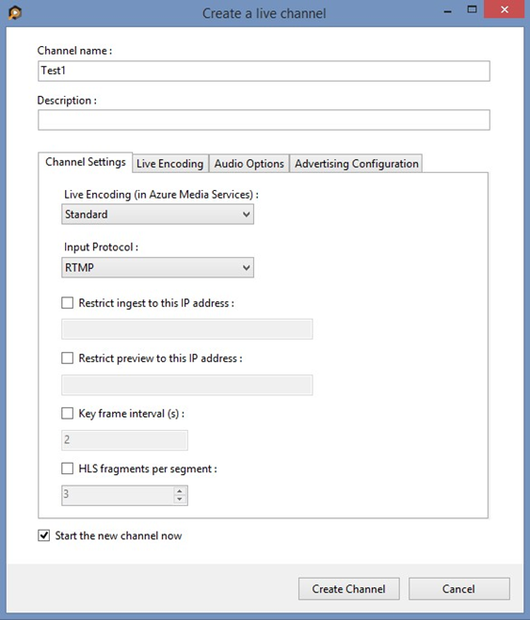This screenshot has height=620, width=530.
Task: Decrease HLS fragments with down arrow
Action: coord(180,500)
